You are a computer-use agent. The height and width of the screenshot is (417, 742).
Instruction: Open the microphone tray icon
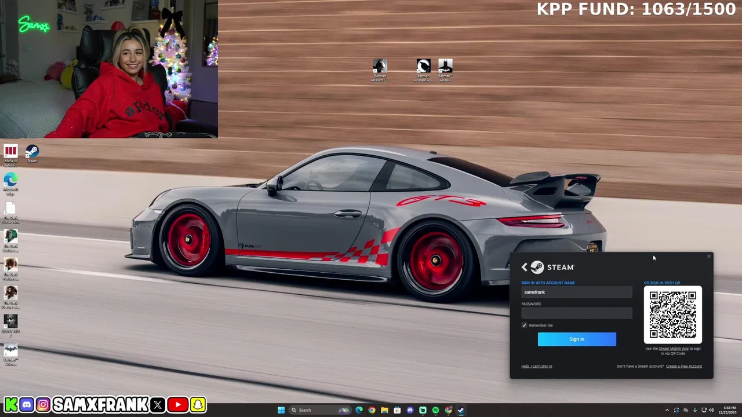pos(695,410)
